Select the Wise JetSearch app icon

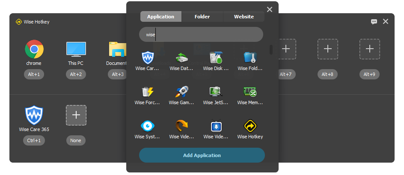point(216,92)
